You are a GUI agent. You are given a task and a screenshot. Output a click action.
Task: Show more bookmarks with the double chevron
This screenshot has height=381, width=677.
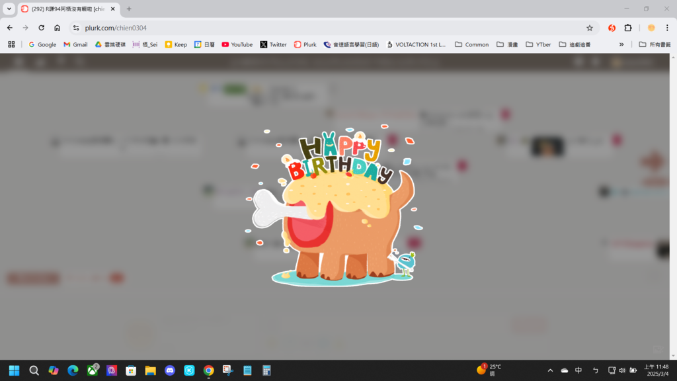[x=621, y=44]
